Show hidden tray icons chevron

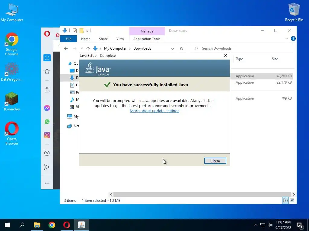tap(255, 225)
